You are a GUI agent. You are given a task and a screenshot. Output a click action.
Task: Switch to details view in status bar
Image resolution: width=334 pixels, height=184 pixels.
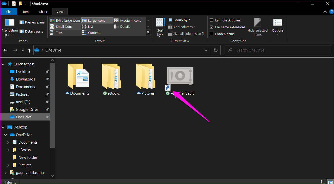coord(323,182)
